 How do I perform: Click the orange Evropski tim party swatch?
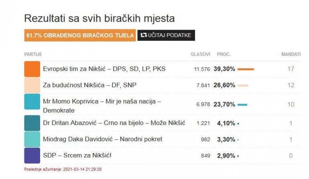32,69
